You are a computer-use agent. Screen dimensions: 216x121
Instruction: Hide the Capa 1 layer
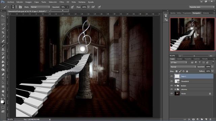tap(171, 76)
